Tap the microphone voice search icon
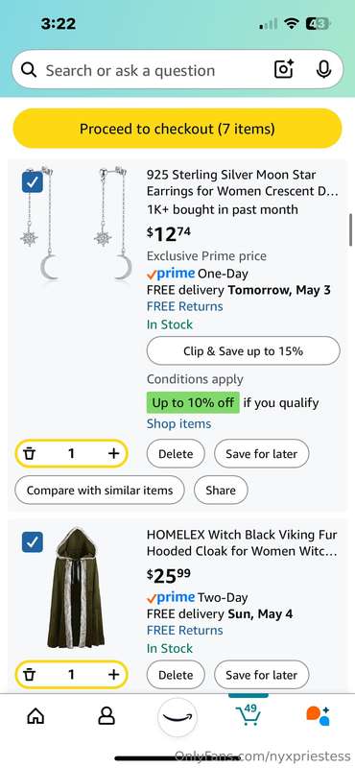The image size is (355, 768). click(323, 70)
